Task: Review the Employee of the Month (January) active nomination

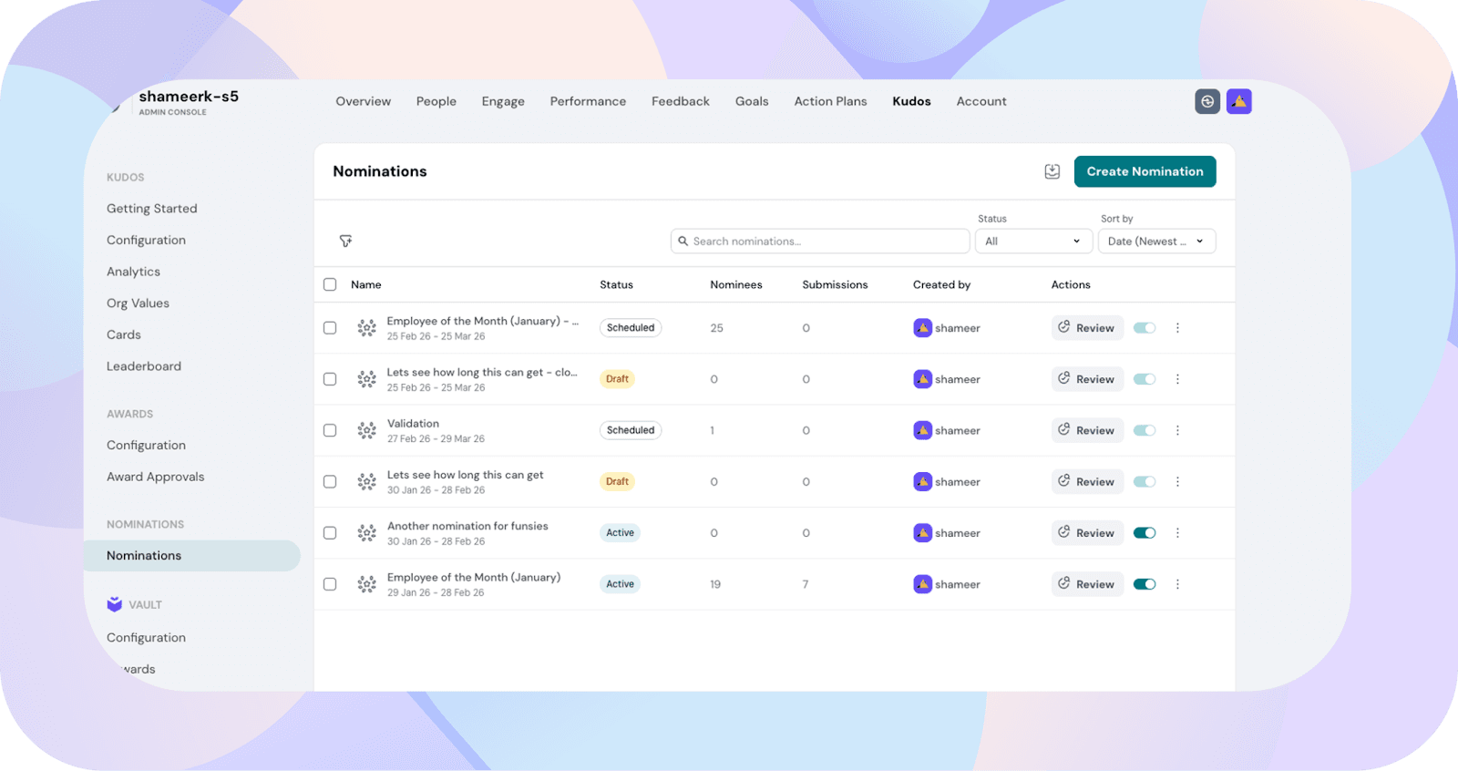Action: pyautogui.click(x=1086, y=584)
